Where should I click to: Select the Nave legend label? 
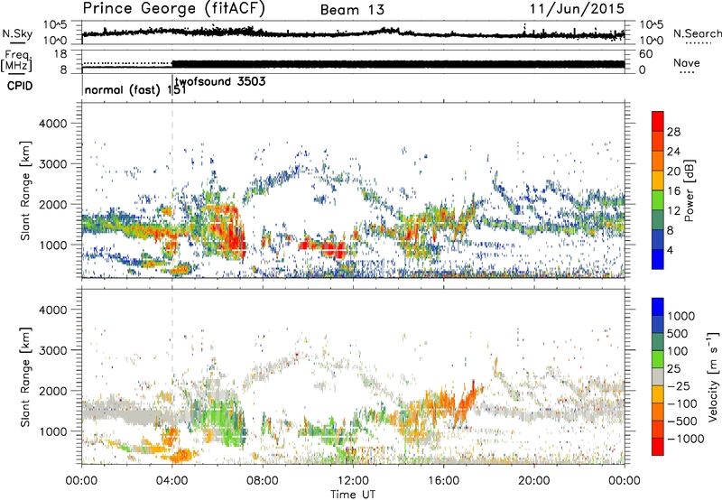tap(687, 62)
